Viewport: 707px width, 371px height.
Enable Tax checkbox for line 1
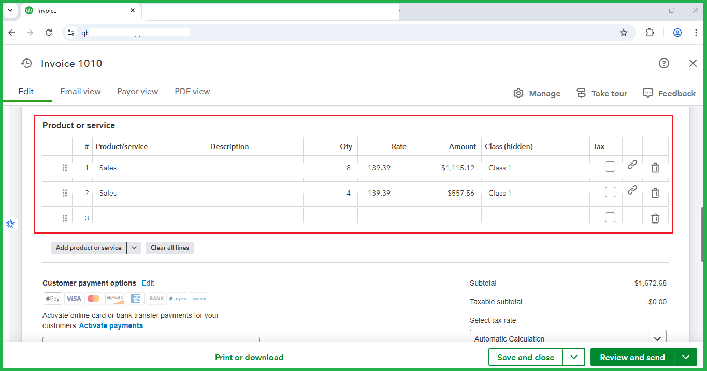pos(610,167)
